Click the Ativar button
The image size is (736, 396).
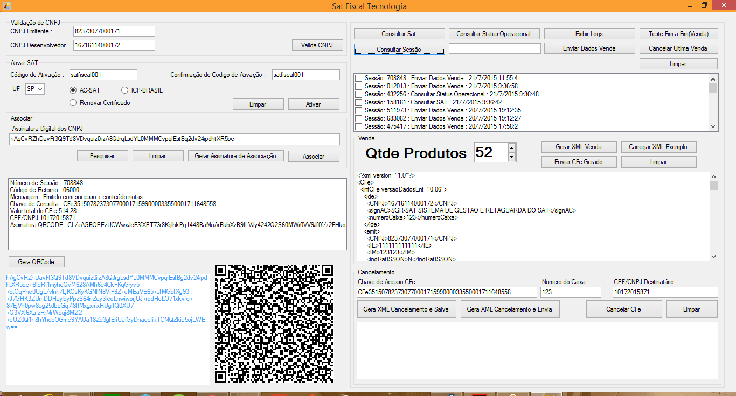click(x=314, y=104)
